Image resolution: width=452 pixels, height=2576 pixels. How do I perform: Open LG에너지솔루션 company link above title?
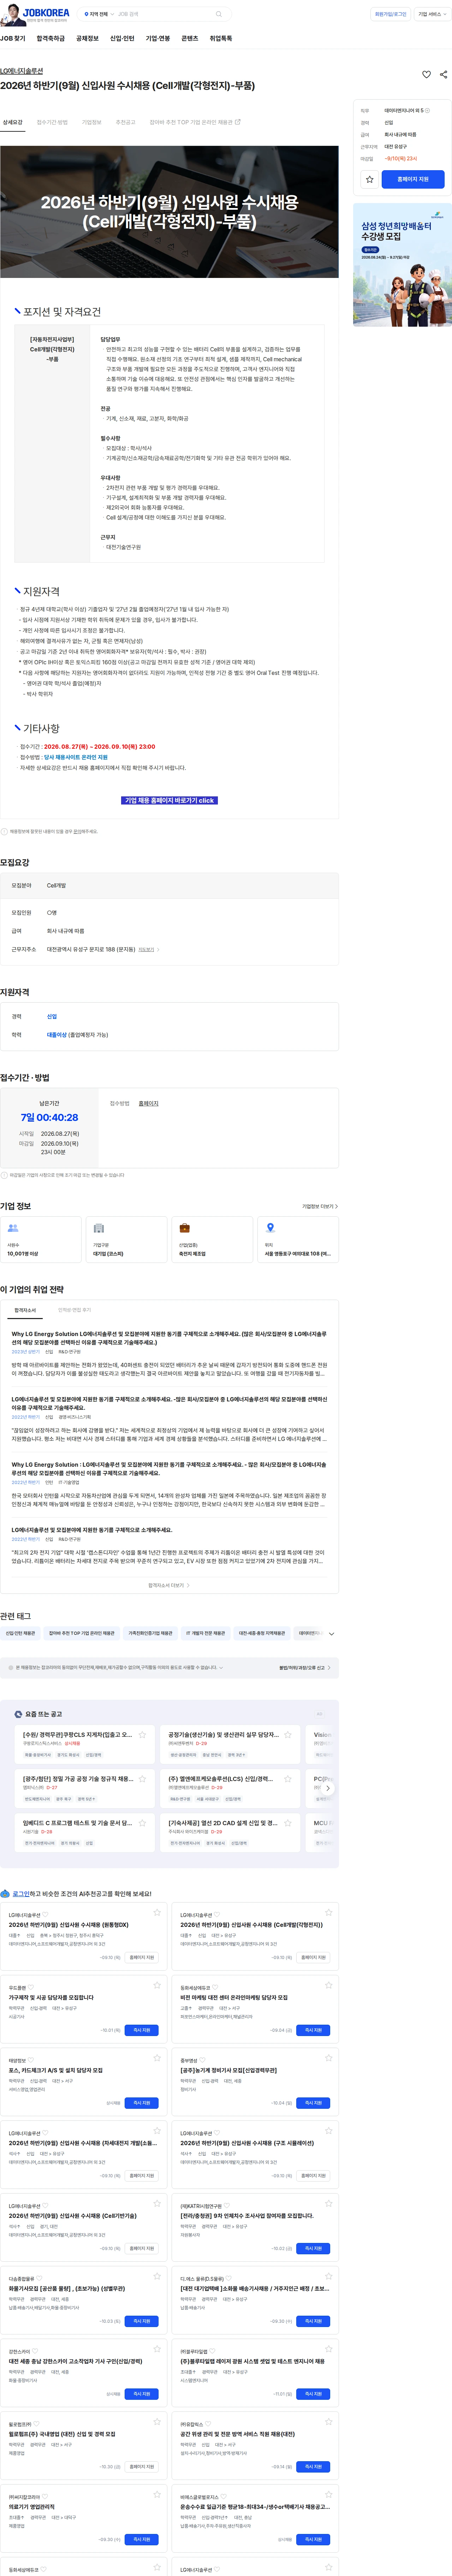coord(21,71)
